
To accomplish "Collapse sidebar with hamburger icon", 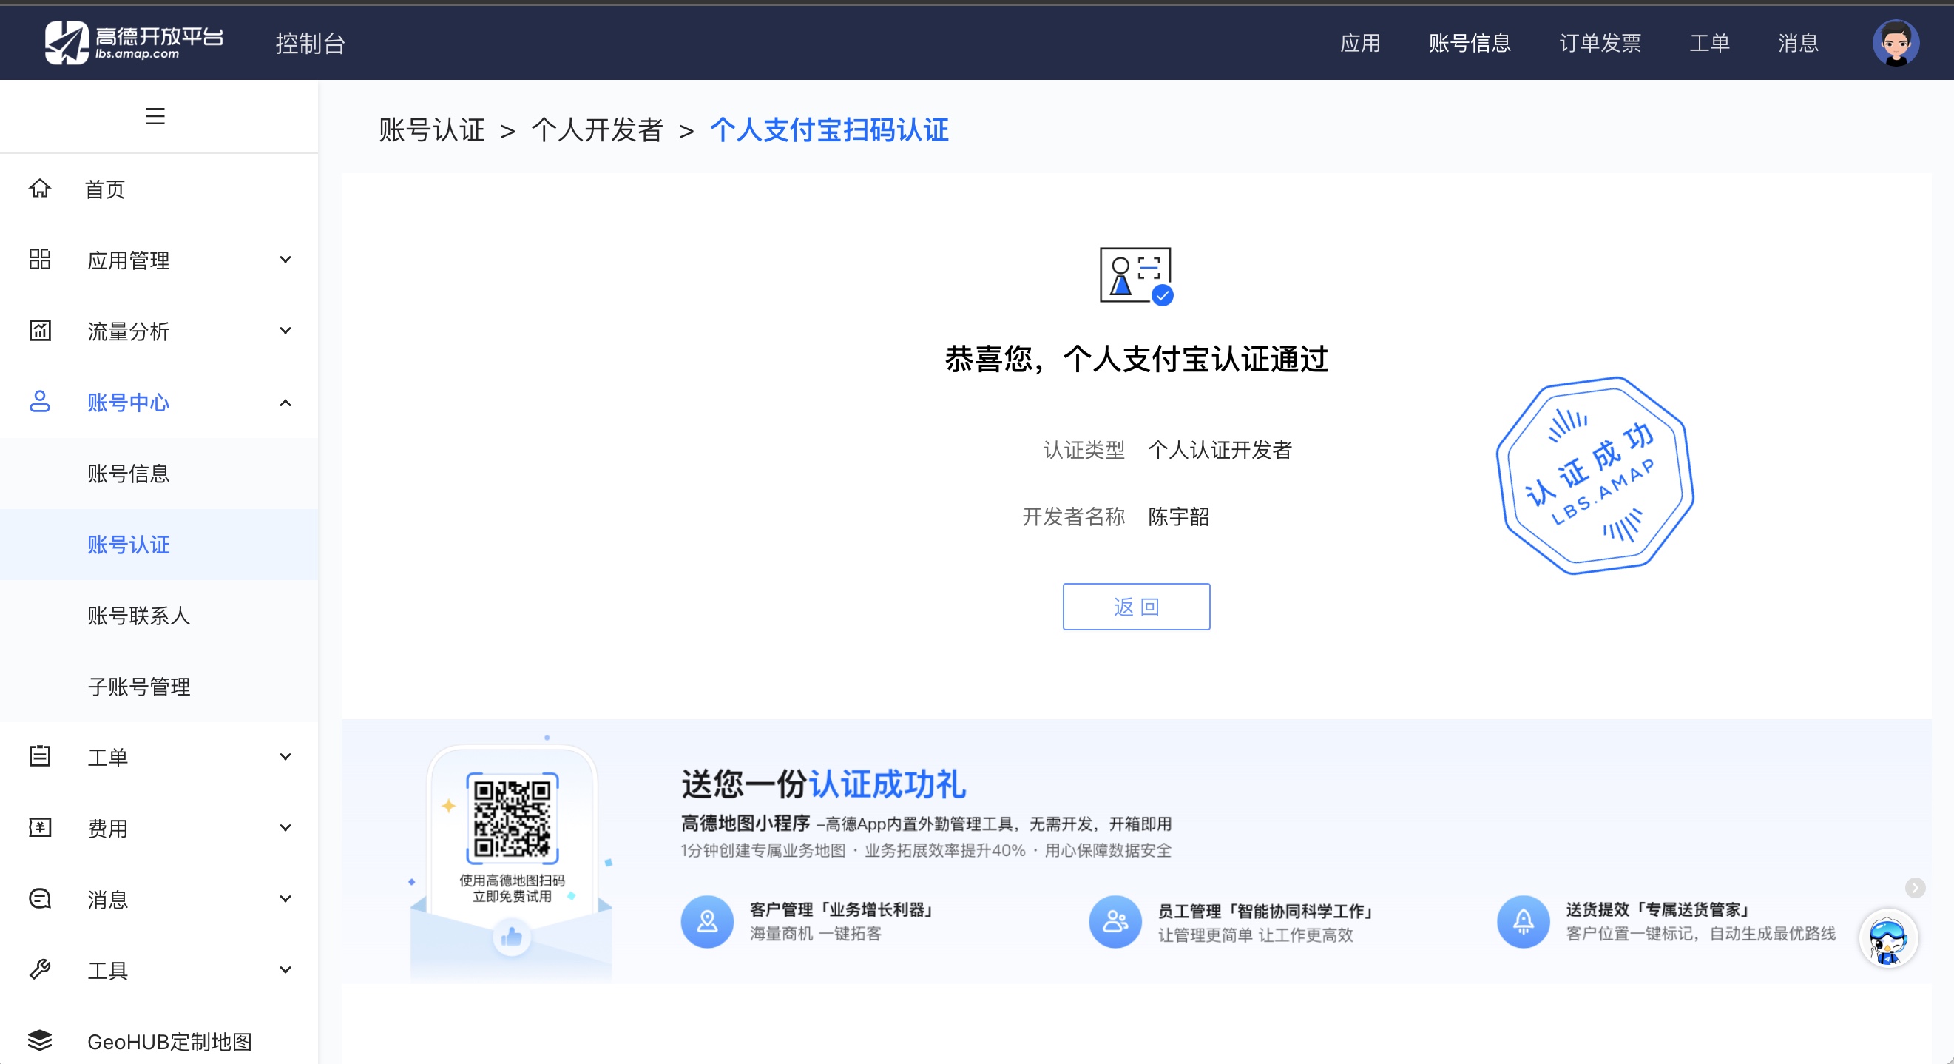I will point(155,116).
